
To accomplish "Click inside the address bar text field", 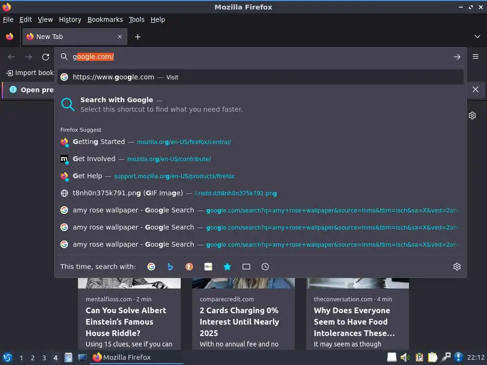I will pos(261,57).
